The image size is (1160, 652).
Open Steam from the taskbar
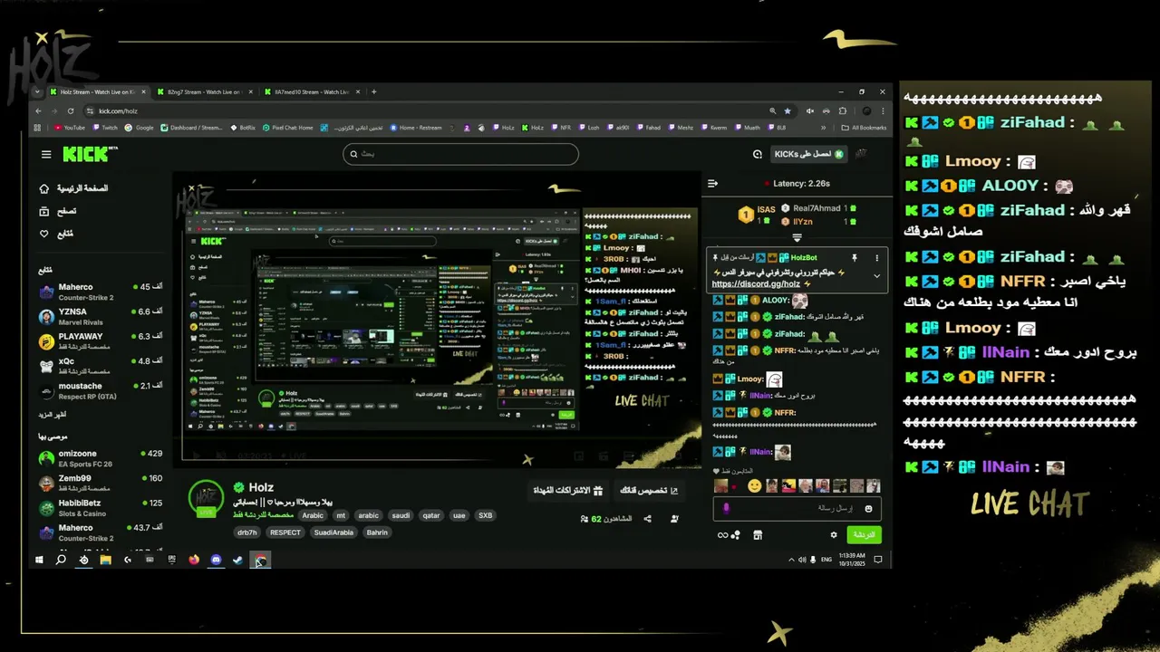pos(237,561)
